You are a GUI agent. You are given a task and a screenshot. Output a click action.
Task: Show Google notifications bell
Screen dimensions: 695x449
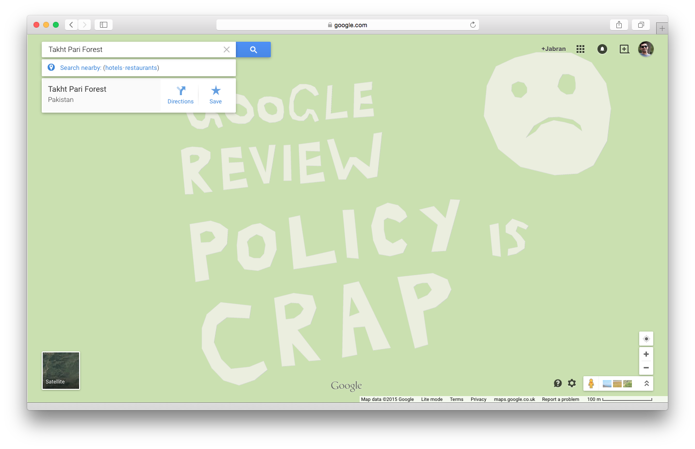(602, 49)
